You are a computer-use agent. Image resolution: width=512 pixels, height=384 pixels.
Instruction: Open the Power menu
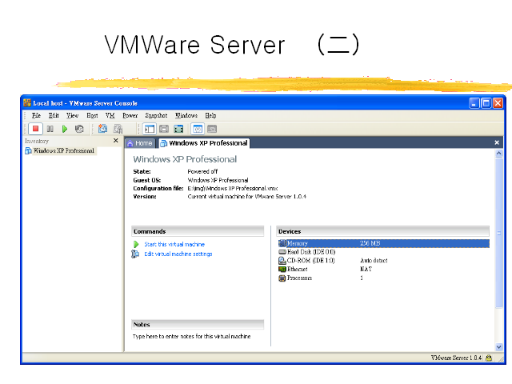point(130,115)
